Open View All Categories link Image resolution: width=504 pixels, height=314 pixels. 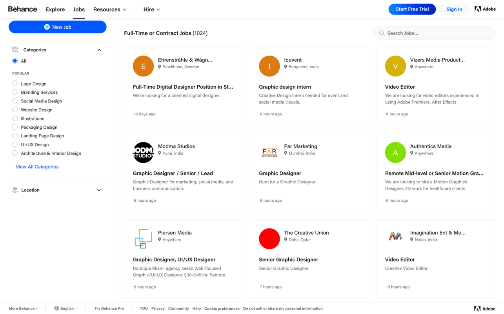pyautogui.click(x=37, y=167)
